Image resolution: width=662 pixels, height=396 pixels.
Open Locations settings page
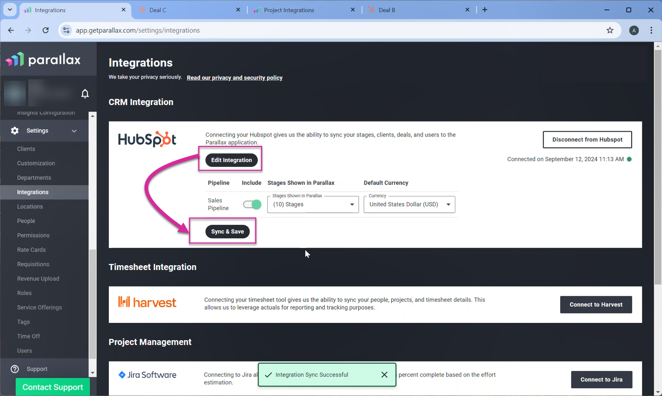click(x=30, y=206)
